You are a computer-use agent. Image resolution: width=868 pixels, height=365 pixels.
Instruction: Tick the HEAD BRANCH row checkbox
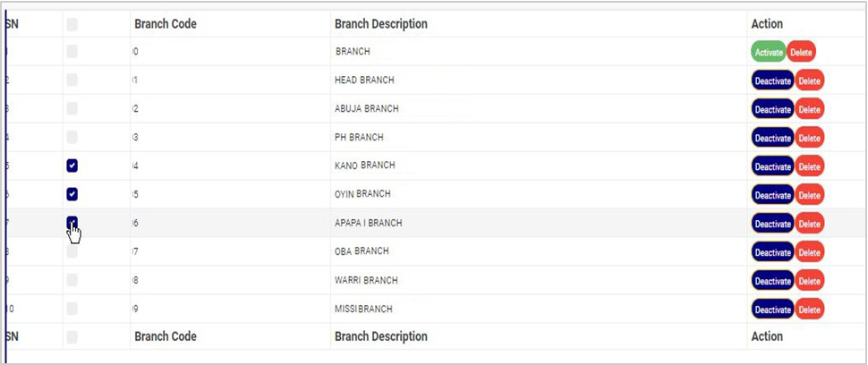[x=72, y=80]
